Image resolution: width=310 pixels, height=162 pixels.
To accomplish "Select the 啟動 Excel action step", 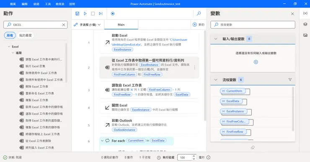I will pos(149,42).
